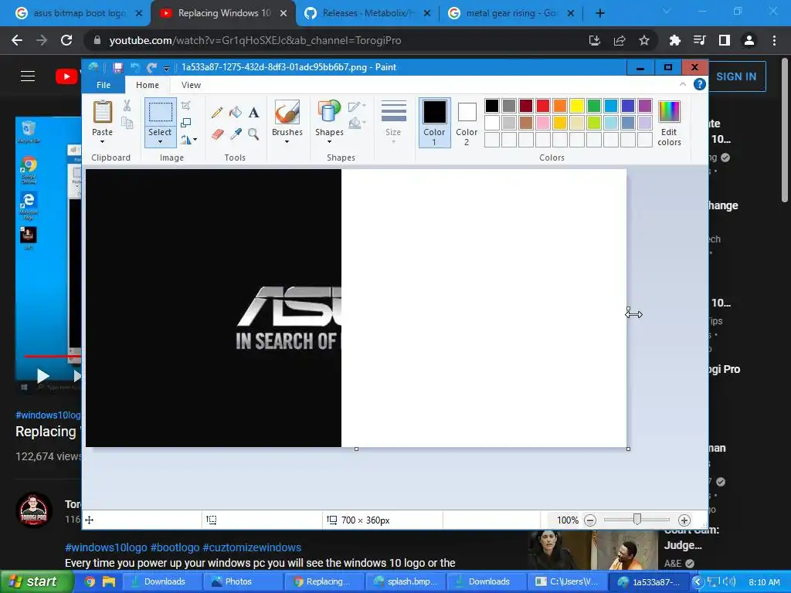Viewport: 791px width, 593px height.
Task: Toggle the rectangular Select tool
Action: point(160,112)
